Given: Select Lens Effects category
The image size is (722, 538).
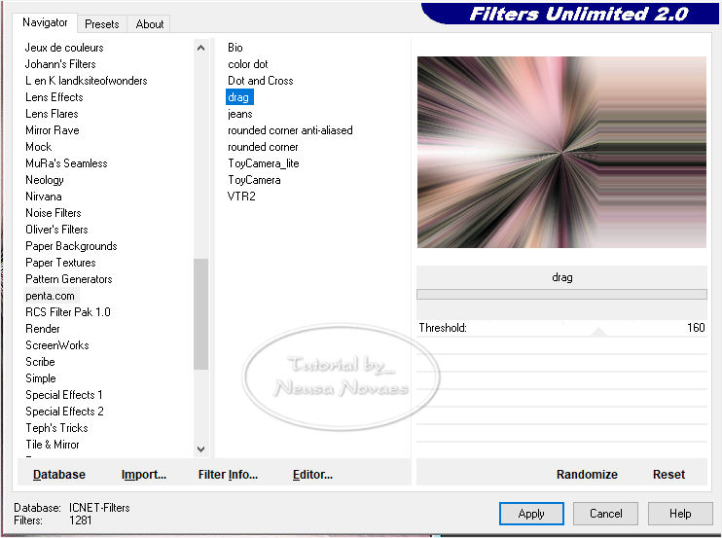Looking at the screenshot, I should pyautogui.click(x=54, y=97).
